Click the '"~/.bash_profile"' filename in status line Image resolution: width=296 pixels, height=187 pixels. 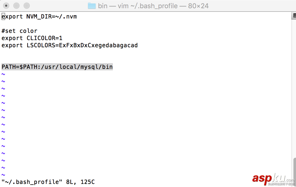click(x=32, y=182)
